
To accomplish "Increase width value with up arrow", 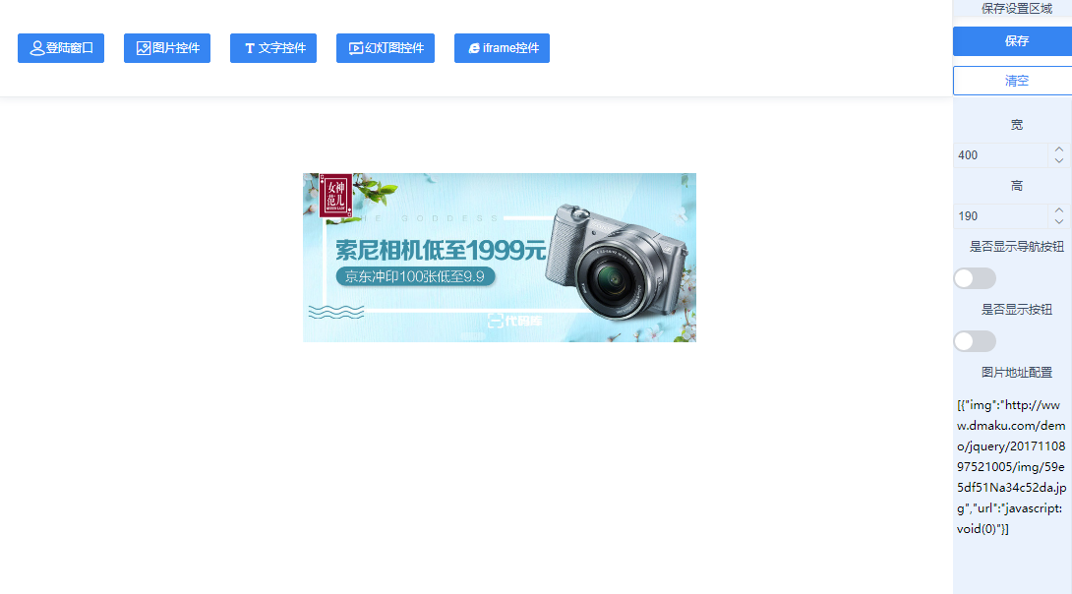I will pos(1059,149).
